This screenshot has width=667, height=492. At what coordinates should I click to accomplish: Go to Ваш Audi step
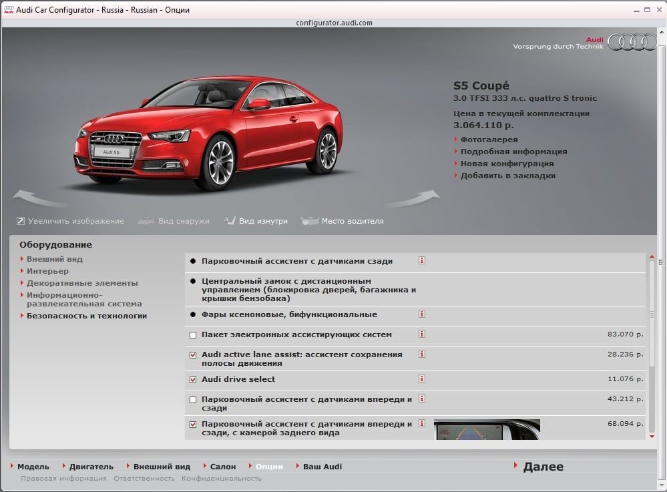point(322,467)
